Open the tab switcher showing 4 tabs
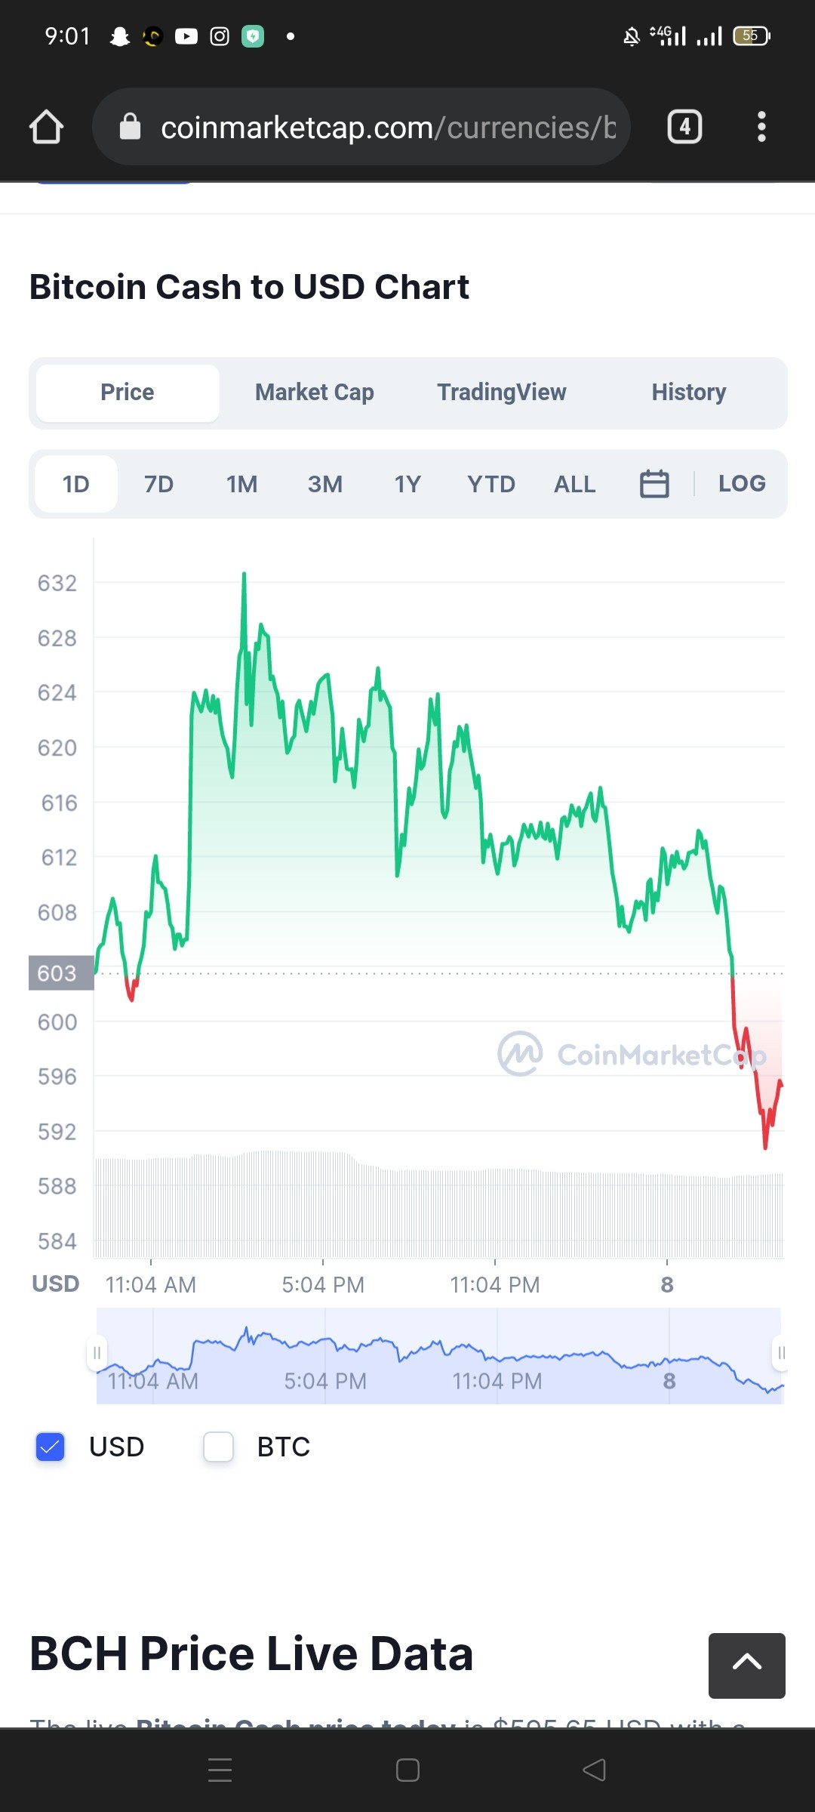 coord(684,127)
